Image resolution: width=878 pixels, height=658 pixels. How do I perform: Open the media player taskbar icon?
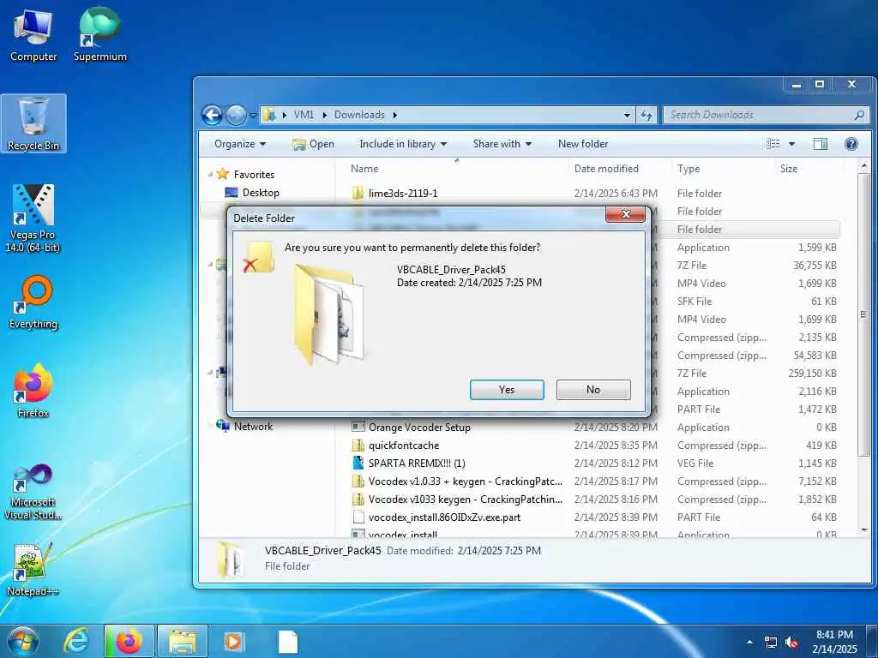[x=233, y=642]
